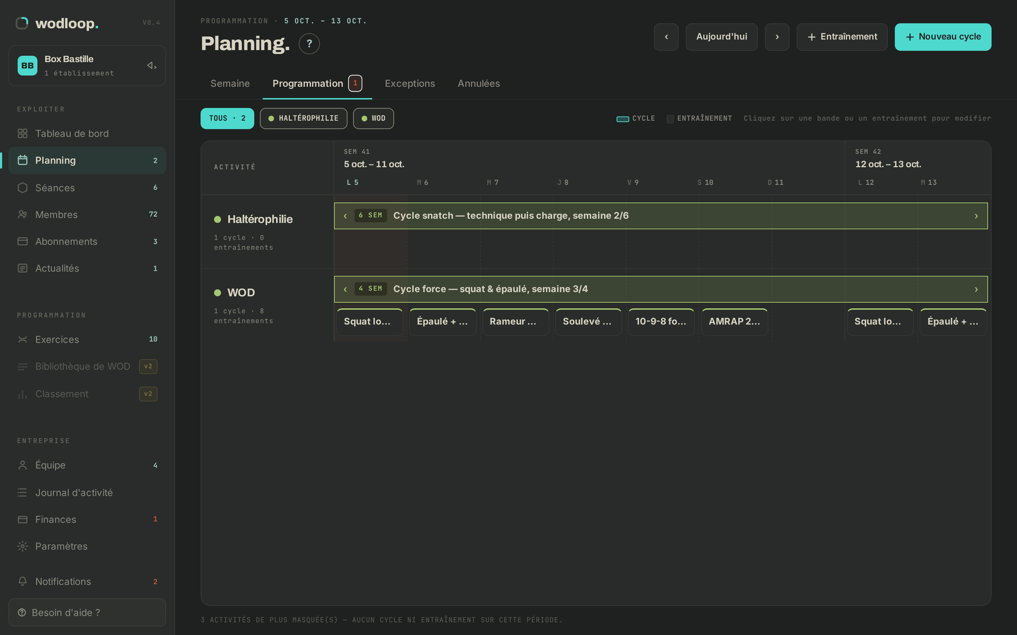This screenshot has height=635, width=1017.
Task: Open the 10-9-8 fo… workout card
Action: click(x=661, y=322)
